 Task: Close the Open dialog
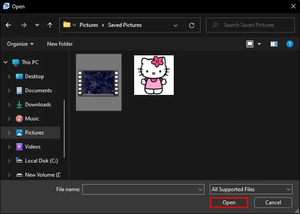pos(293,6)
